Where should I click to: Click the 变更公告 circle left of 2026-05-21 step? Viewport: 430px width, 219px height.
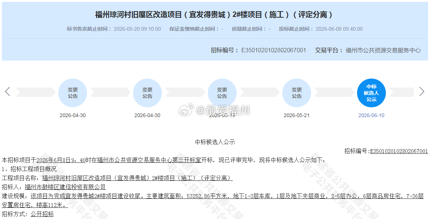222,93
